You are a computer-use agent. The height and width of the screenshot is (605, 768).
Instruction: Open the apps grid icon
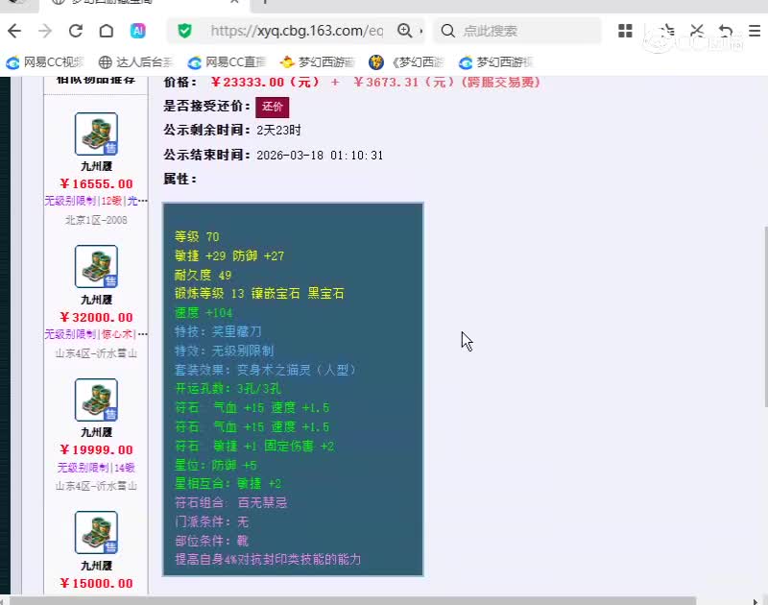click(625, 31)
